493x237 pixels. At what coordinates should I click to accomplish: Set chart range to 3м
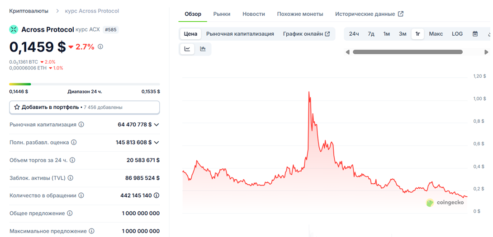tap(403, 34)
